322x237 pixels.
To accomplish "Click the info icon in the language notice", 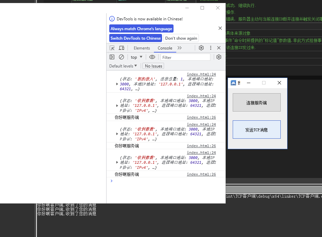I will click(x=112, y=19).
